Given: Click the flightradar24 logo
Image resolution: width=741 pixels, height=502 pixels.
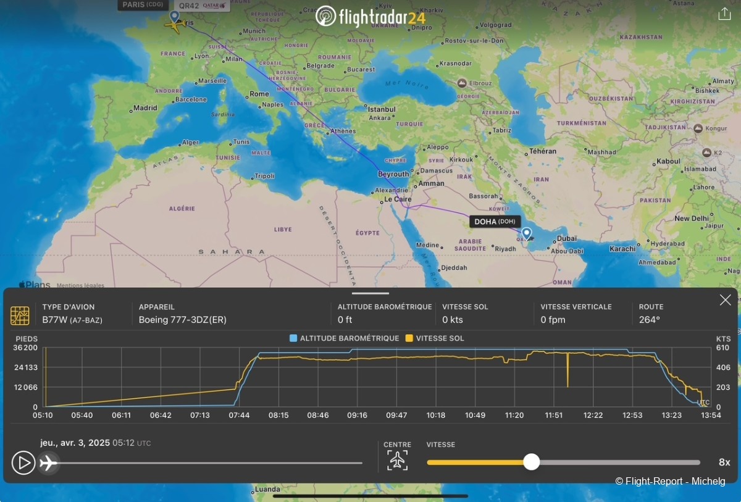Looking at the screenshot, I should point(371,16).
